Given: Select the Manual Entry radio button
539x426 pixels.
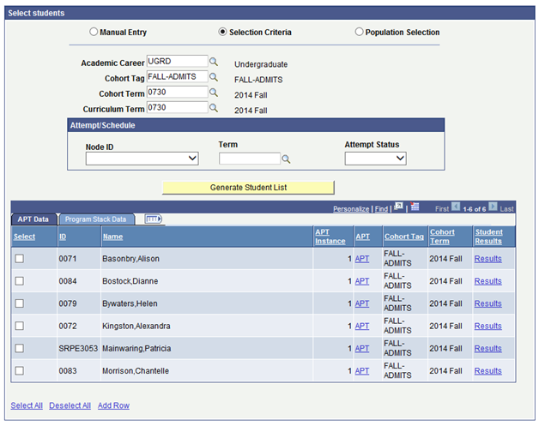Looking at the screenshot, I should pyautogui.click(x=94, y=32).
